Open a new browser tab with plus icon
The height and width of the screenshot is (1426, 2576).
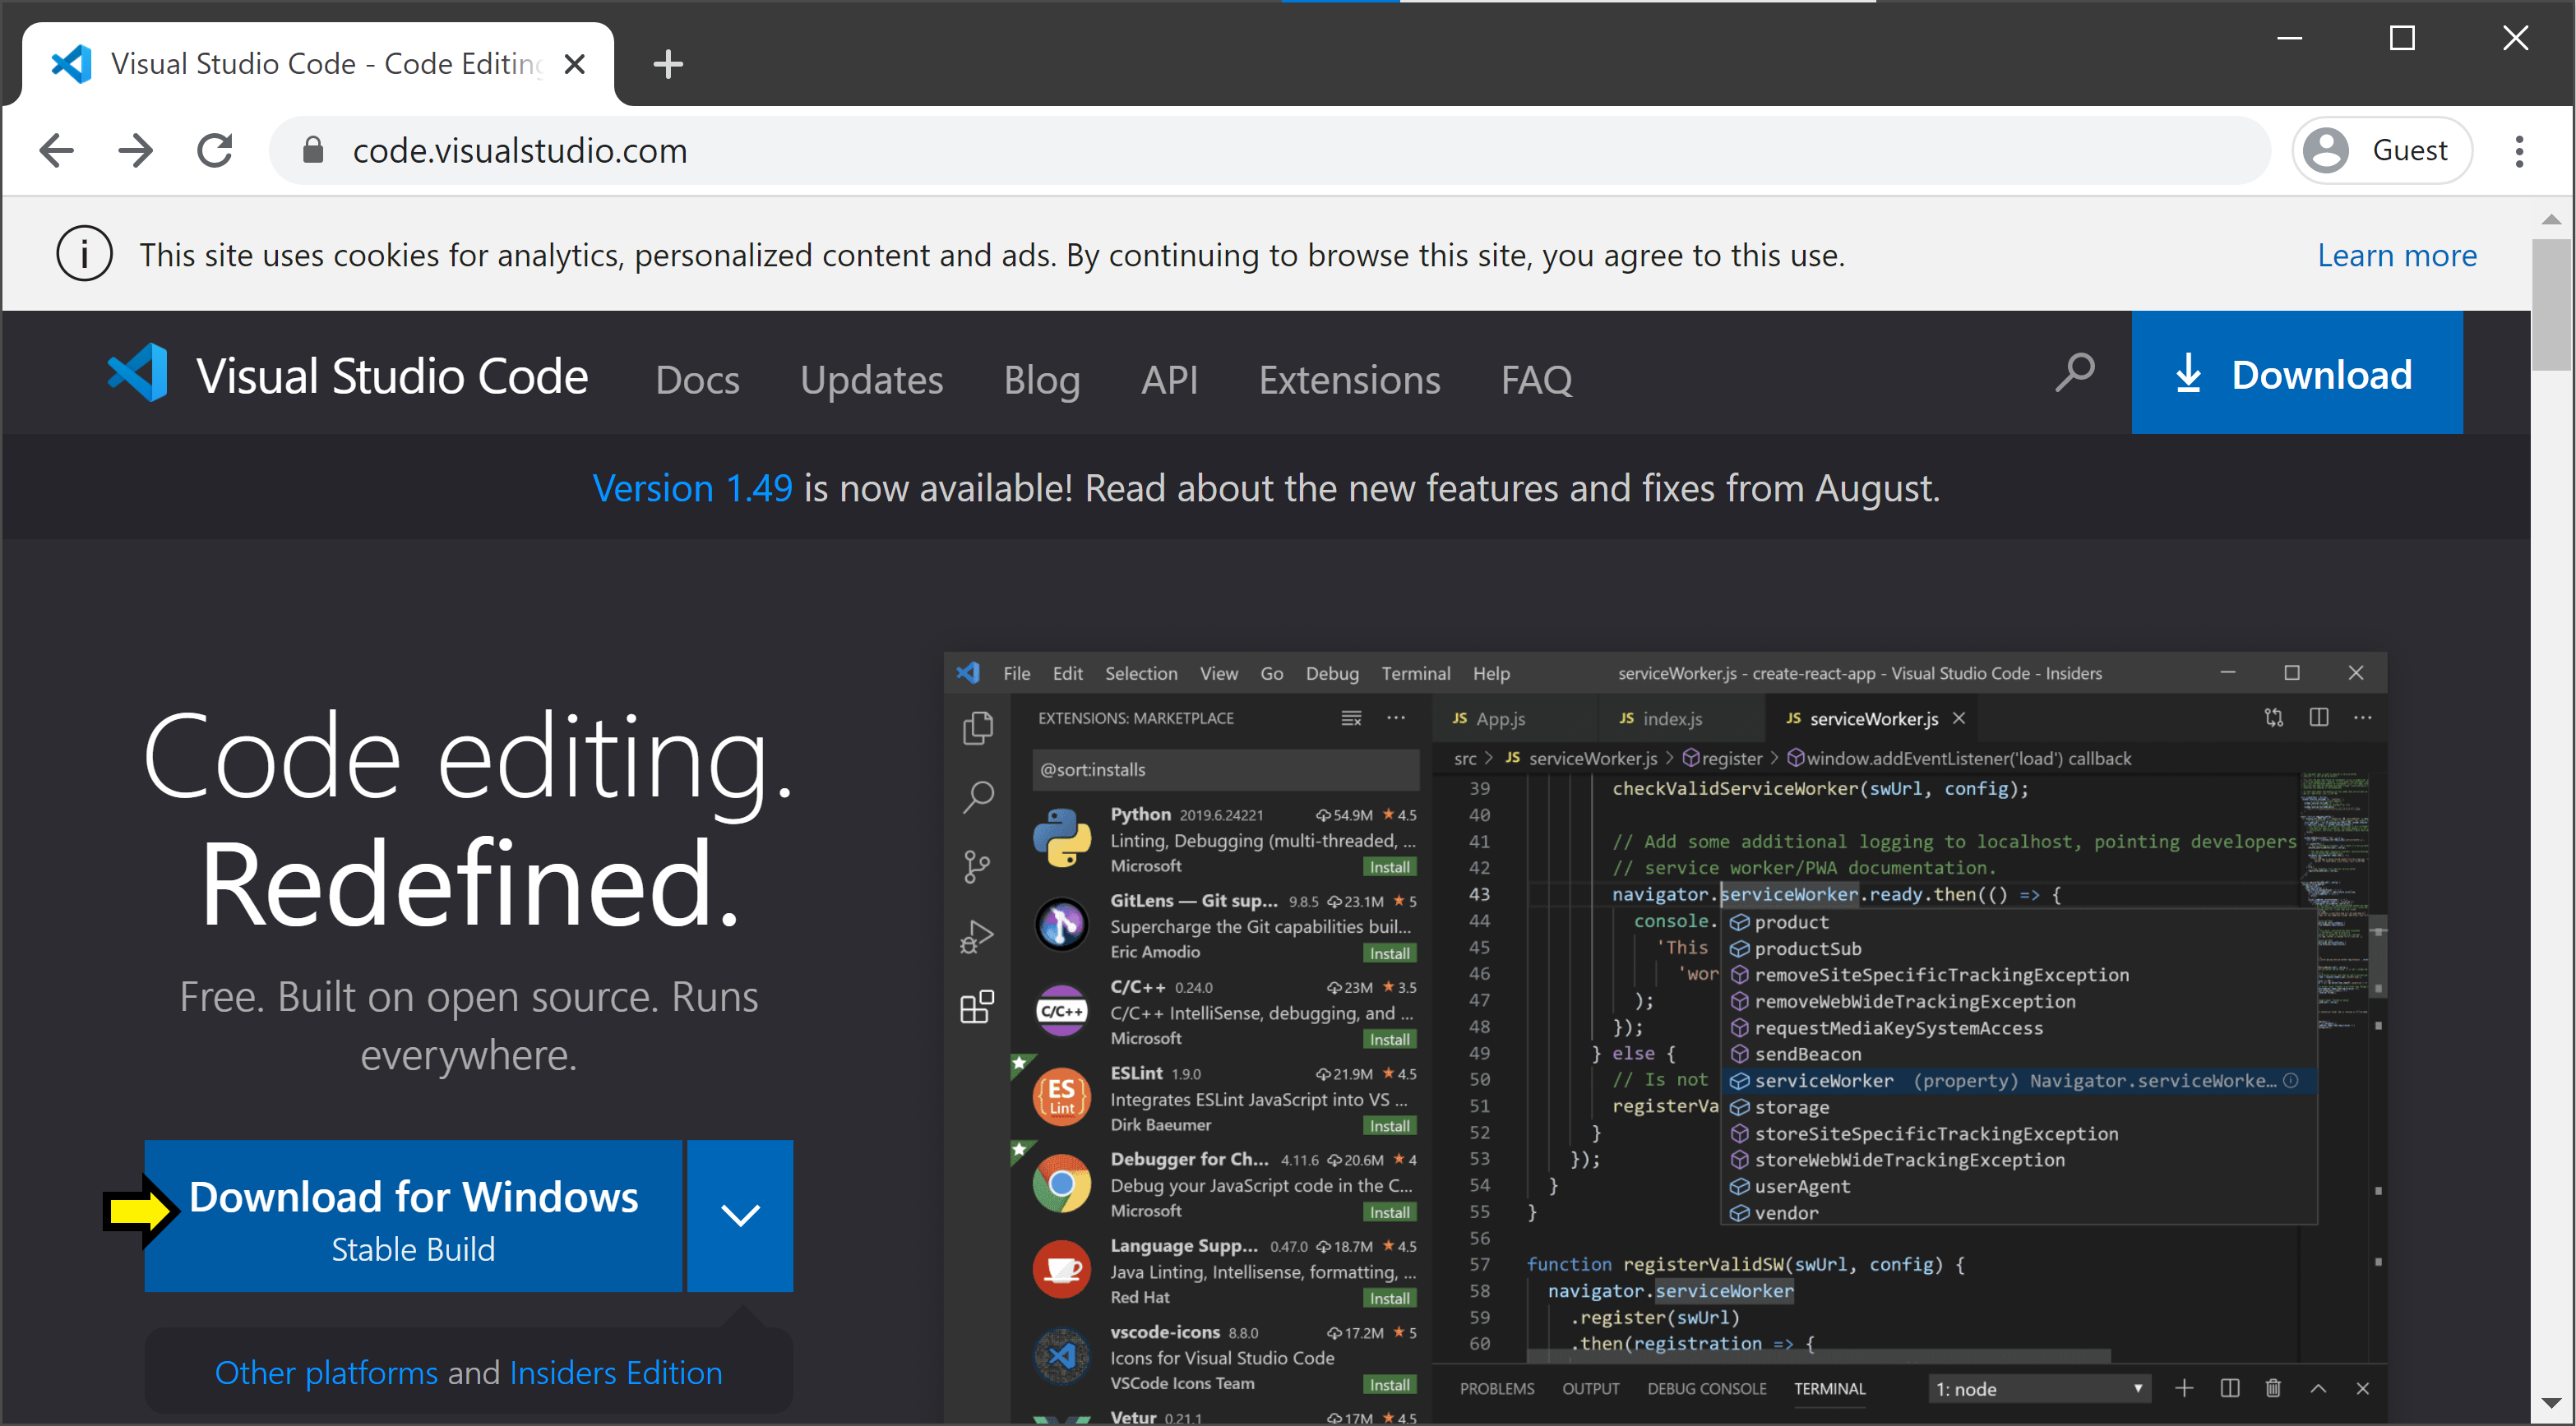[667, 64]
